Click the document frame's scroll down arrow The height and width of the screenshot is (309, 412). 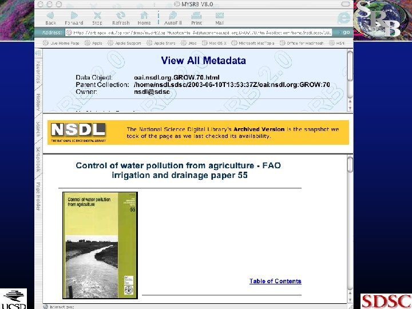point(350,299)
